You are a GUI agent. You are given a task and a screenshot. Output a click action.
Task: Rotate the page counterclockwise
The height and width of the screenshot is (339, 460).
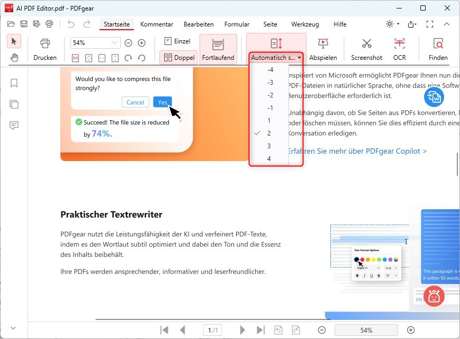(142, 58)
